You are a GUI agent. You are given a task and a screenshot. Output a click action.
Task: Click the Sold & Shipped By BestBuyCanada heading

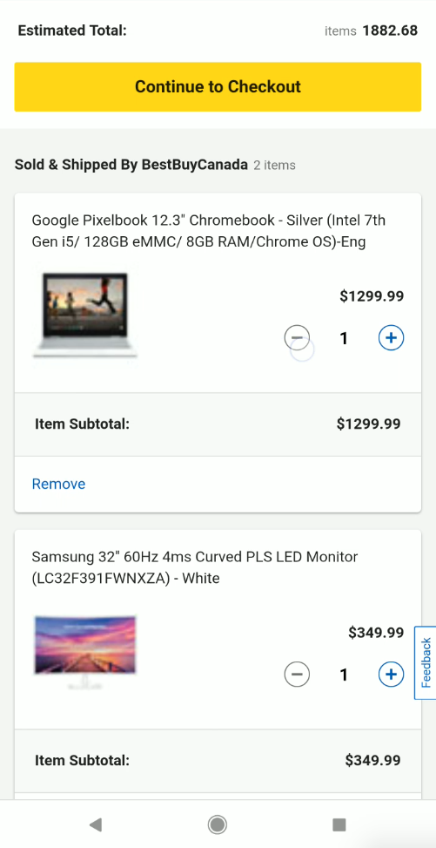click(131, 165)
